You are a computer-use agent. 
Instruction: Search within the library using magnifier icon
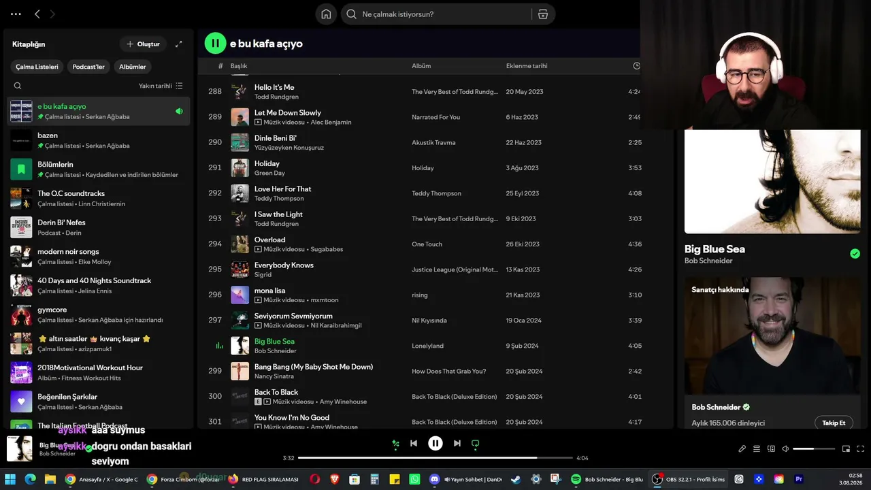[x=18, y=86]
